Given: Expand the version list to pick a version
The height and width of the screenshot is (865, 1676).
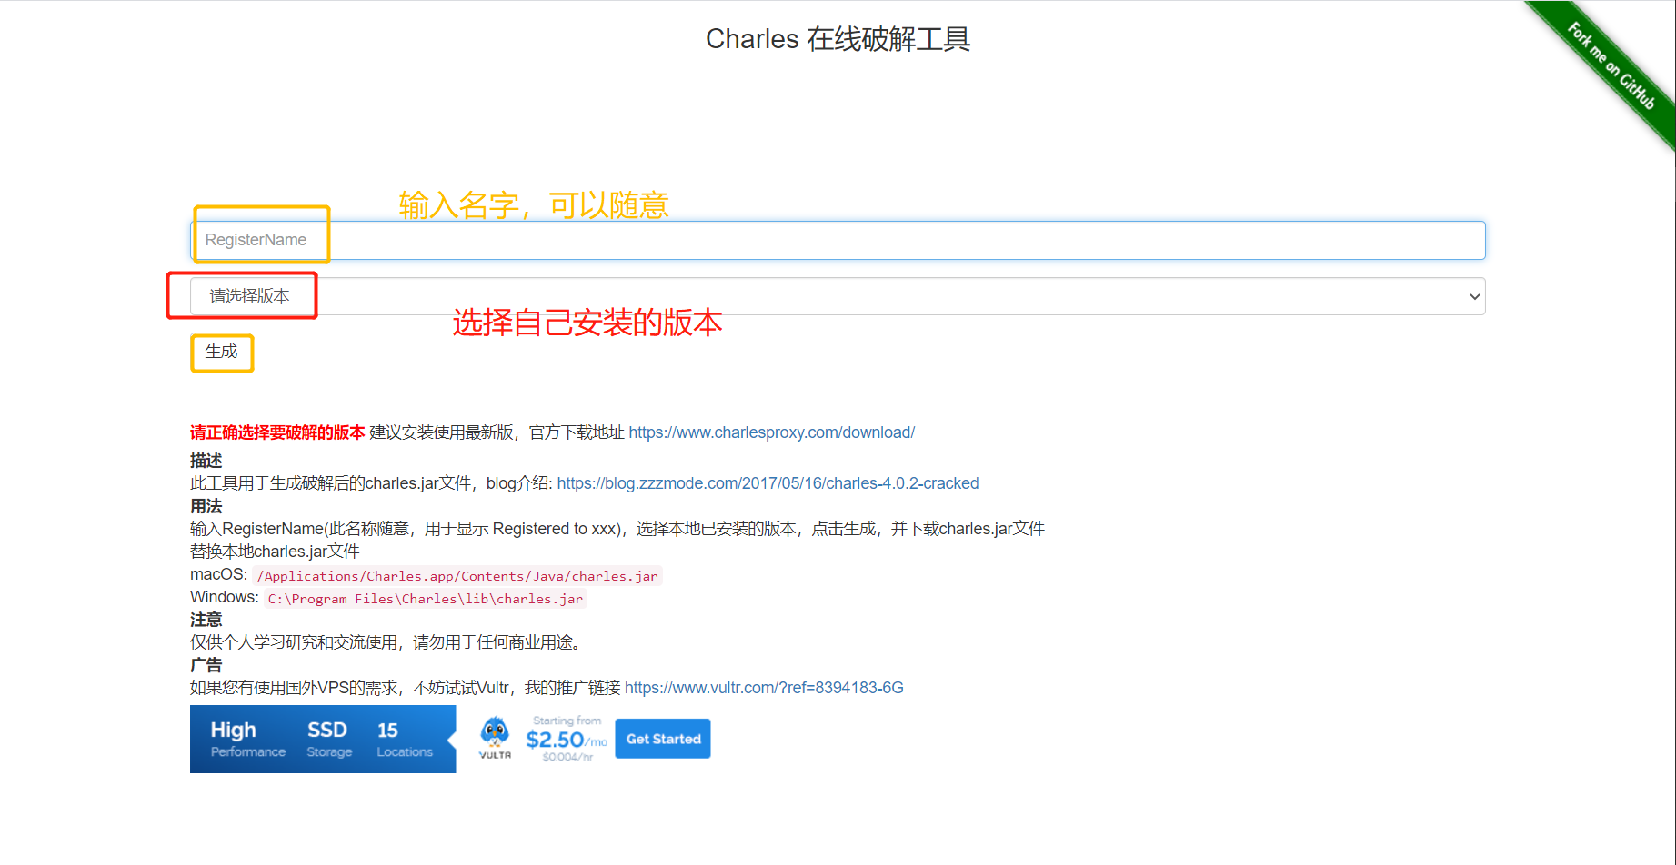Looking at the screenshot, I should pos(818,295).
